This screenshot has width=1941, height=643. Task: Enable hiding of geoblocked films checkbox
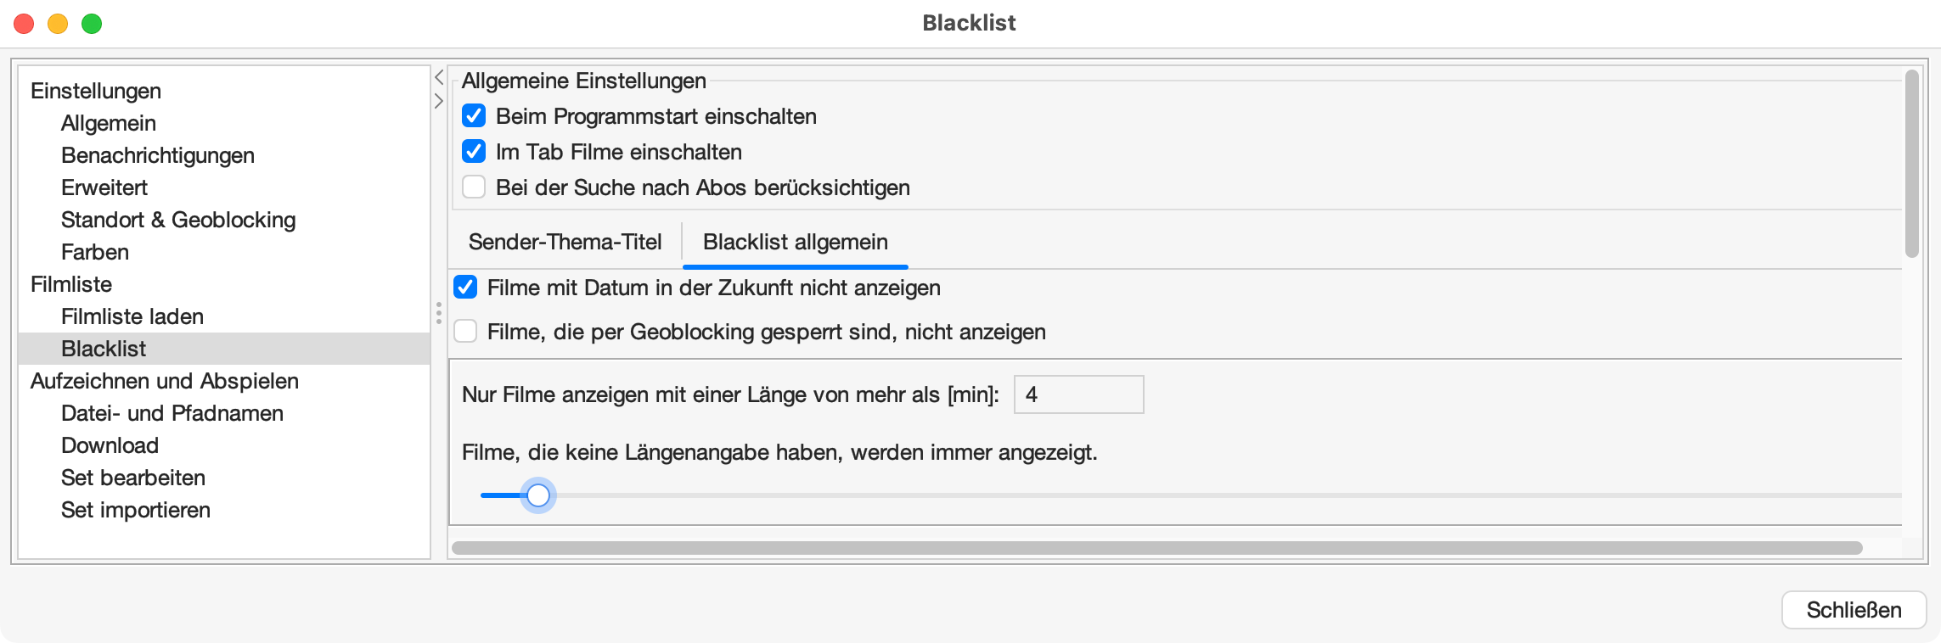pos(465,332)
